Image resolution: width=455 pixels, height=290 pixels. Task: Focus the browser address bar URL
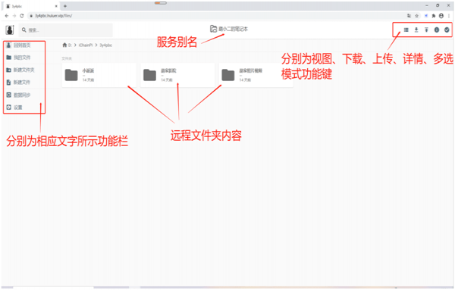54,16
